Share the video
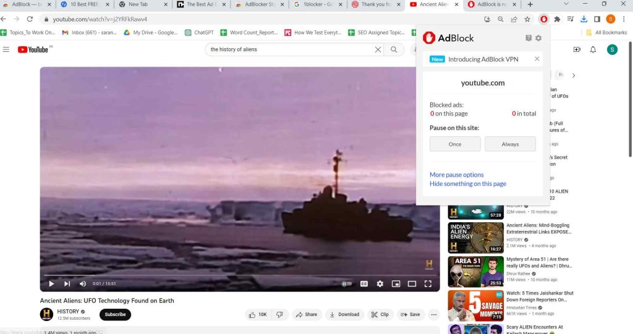This screenshot has width=633, height=334. [x=307, y=315]
